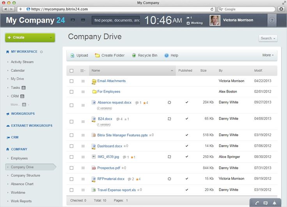Viewport: 287px width, 207px height.
Task: Click the help question mark in header
Action: tap(272, 20)
